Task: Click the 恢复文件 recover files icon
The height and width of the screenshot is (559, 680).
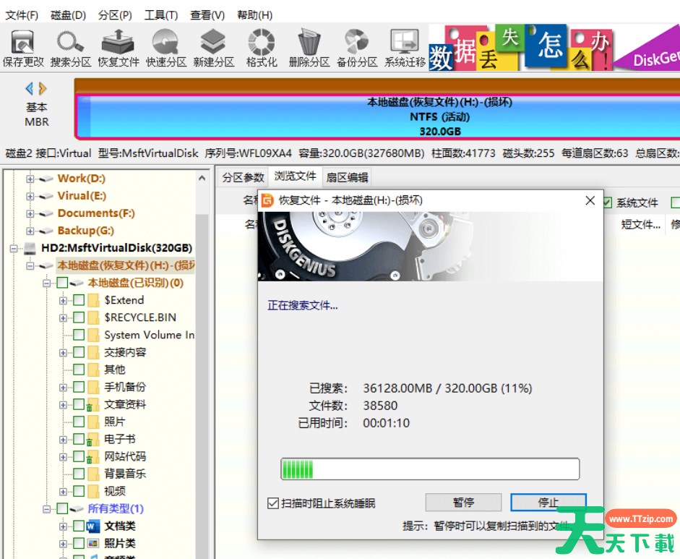Action: [119, 48]
